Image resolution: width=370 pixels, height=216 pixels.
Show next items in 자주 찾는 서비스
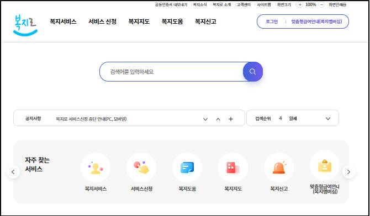[x=349, y=172]
